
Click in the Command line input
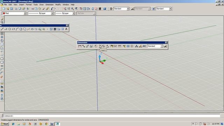point(111,116)
